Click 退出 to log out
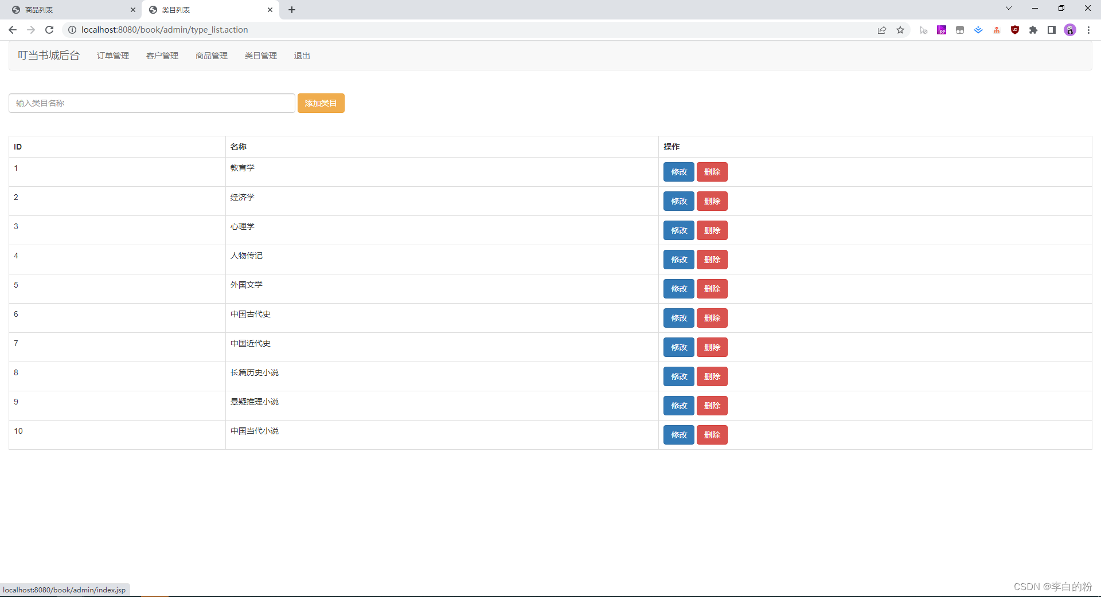 pos(302,56)
